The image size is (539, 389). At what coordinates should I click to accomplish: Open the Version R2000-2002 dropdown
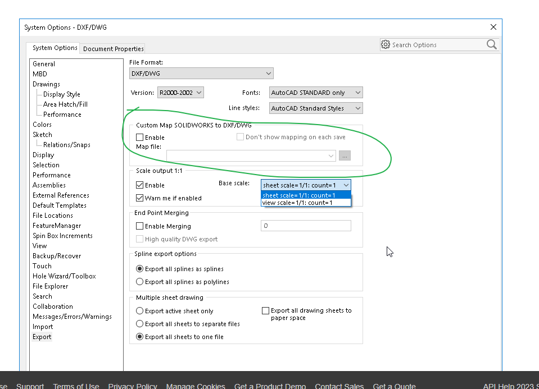coord(180,93)
